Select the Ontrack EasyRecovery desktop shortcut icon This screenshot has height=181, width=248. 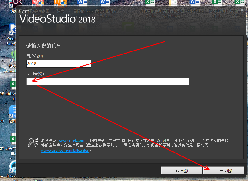tap(12, 30)
